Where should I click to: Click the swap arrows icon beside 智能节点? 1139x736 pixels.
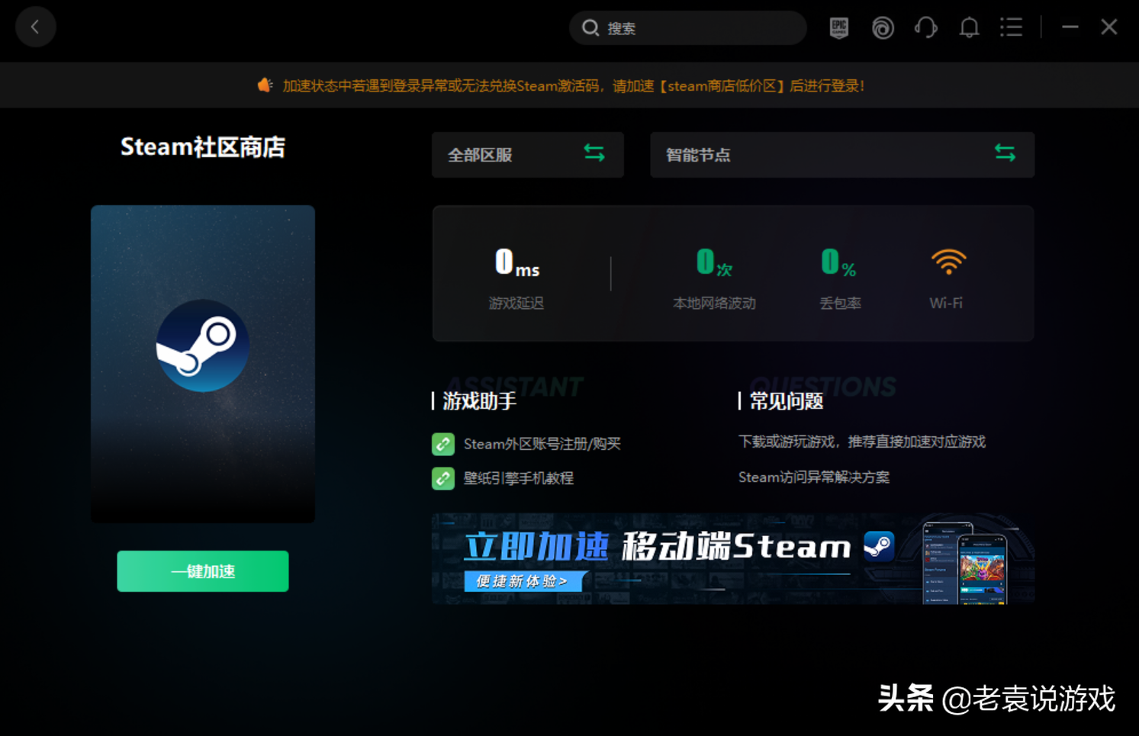[x=1005, y=153]
